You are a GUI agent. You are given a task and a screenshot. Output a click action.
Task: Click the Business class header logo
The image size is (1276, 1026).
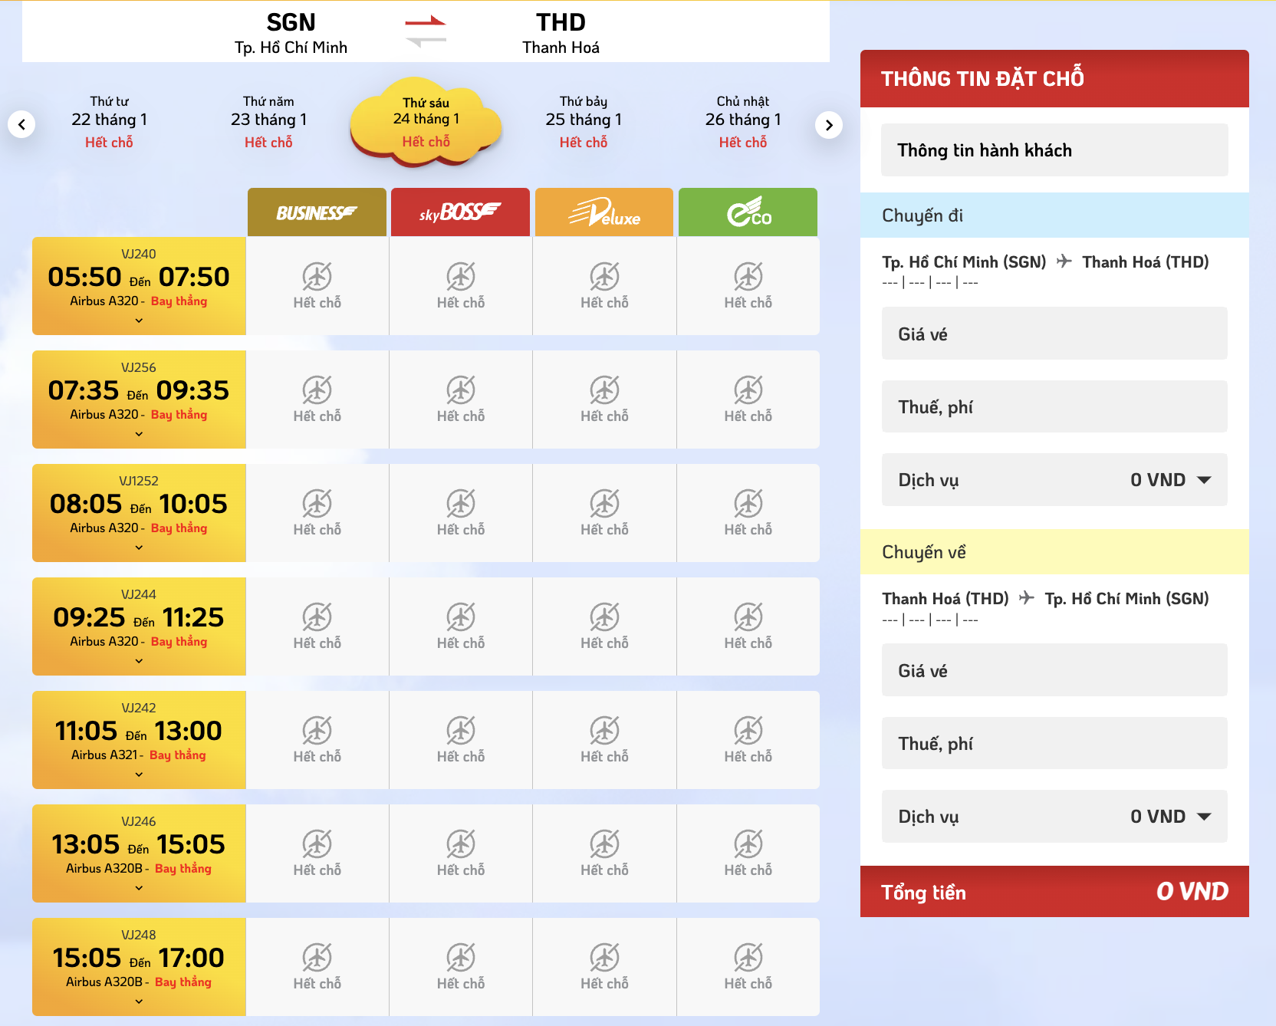(317, 212)
